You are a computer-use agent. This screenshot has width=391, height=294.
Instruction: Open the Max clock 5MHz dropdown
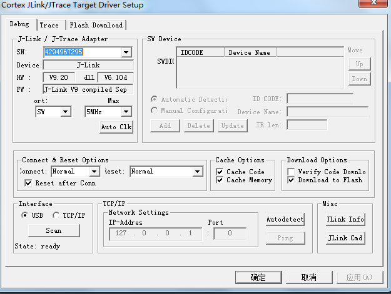click(x=126, y=112)
